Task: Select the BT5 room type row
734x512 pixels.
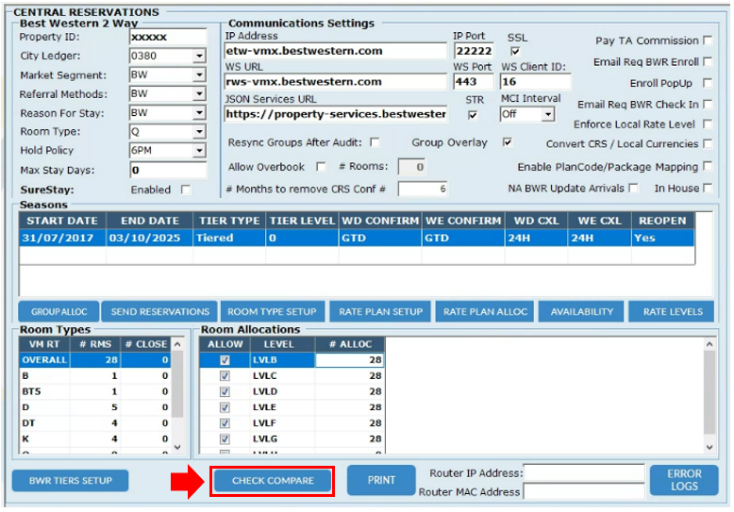Action: (x=94, y=391)
